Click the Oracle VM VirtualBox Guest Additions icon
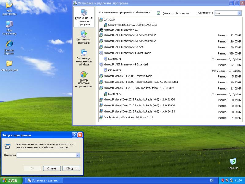 (101, 117)
